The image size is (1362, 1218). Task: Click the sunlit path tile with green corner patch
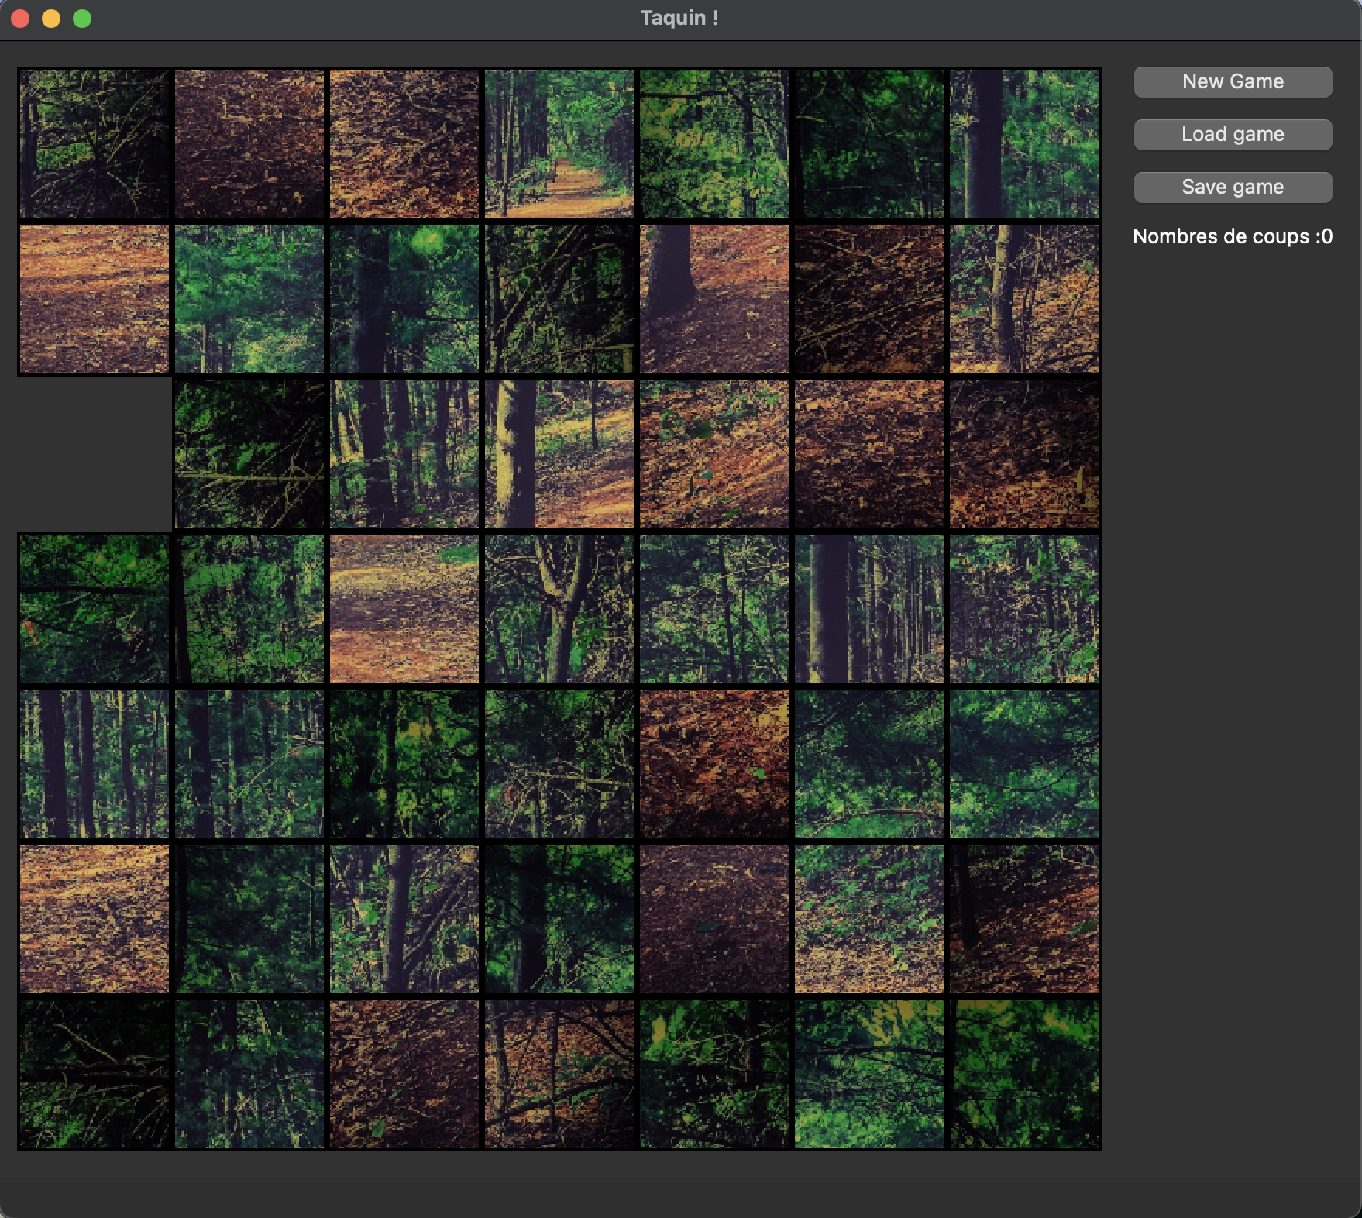[404, 609]
